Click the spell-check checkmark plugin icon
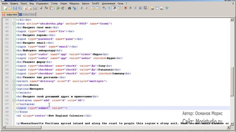The height and width of the screenshot is (132, 236). [x=167, y=8]
